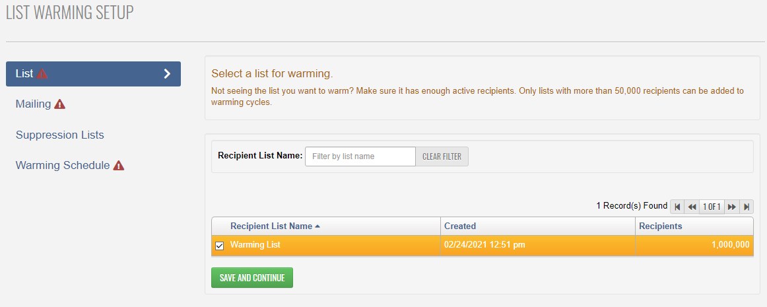
Task: Click the 1 OF 1 page indicator
Action: coord(712,207)
